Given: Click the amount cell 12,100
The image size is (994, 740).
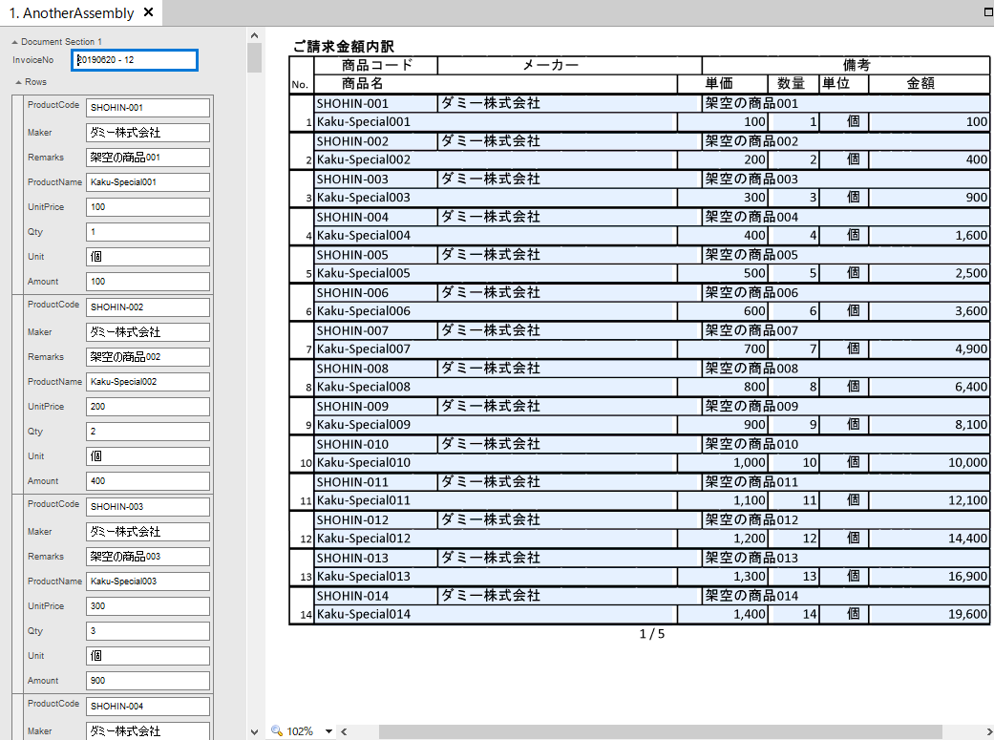Looking at the screenshot, I should tap(929, 500).
